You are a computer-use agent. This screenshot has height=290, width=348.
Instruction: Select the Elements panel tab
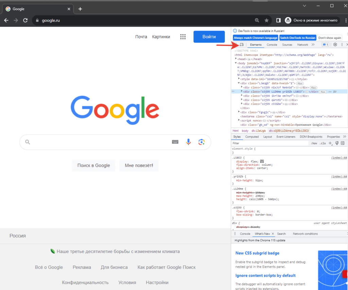click(256, 45)
